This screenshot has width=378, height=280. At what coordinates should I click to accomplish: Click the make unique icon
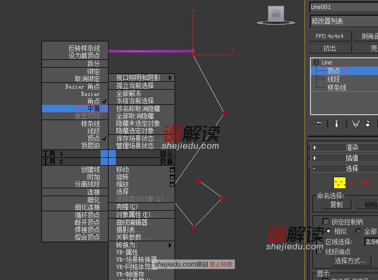pyautogui.click(x=355, y=124)
